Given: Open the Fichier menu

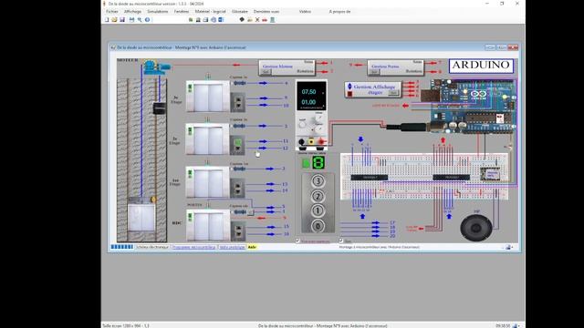Looking at the screenshot, I should (x=111, y=12).
